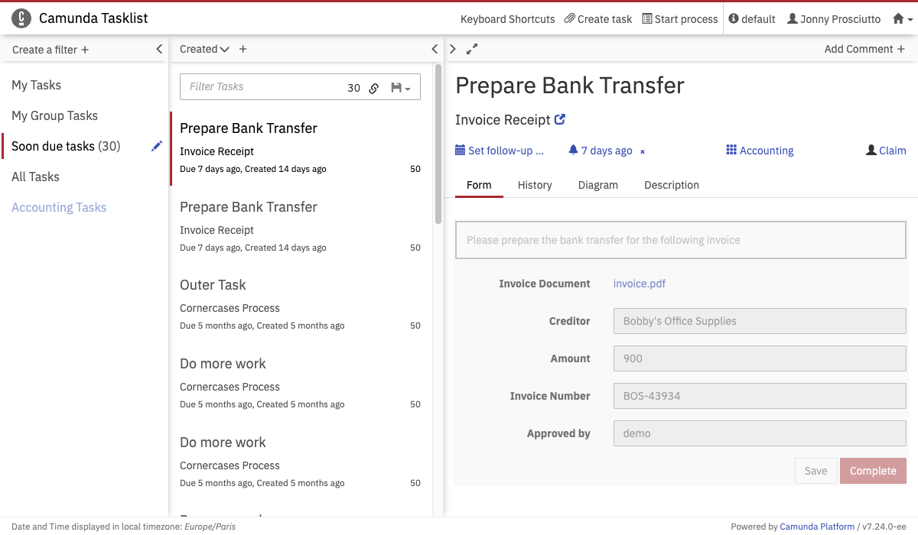Viewport: 918px width, 535px height.
Task: Claim the Prepare Bank Transfer task
Action: point(886,151)
